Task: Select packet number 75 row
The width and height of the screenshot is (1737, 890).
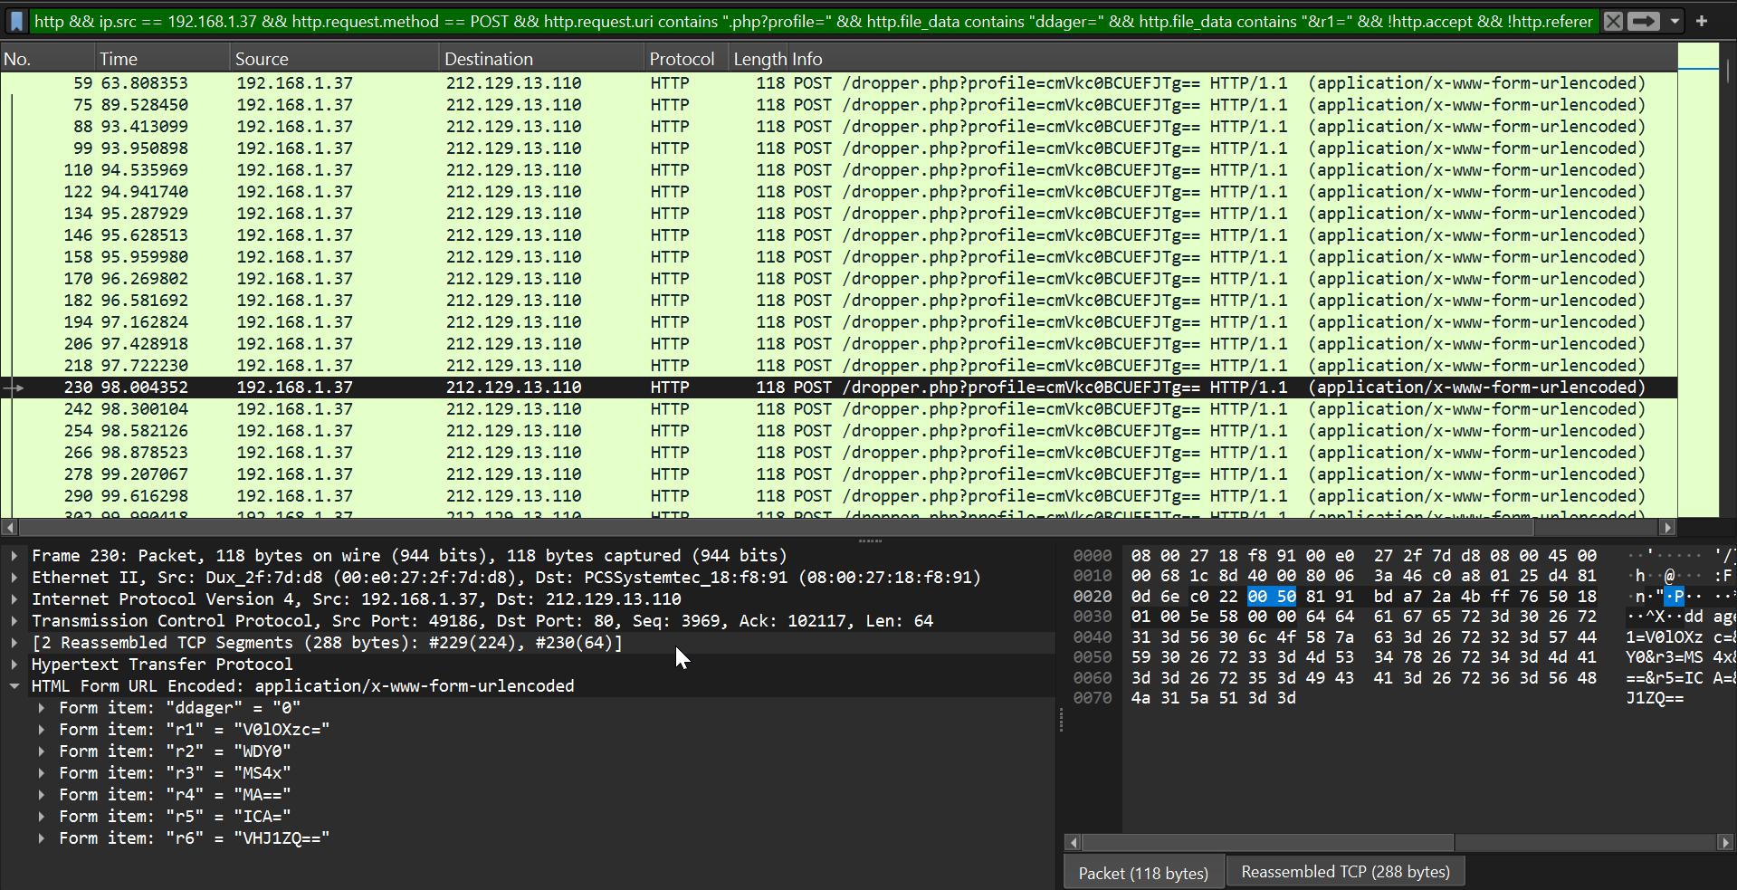Action: point(838,105)
